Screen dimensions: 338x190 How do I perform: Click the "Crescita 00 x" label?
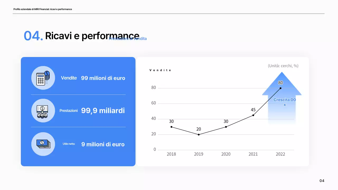click(285, 102)
